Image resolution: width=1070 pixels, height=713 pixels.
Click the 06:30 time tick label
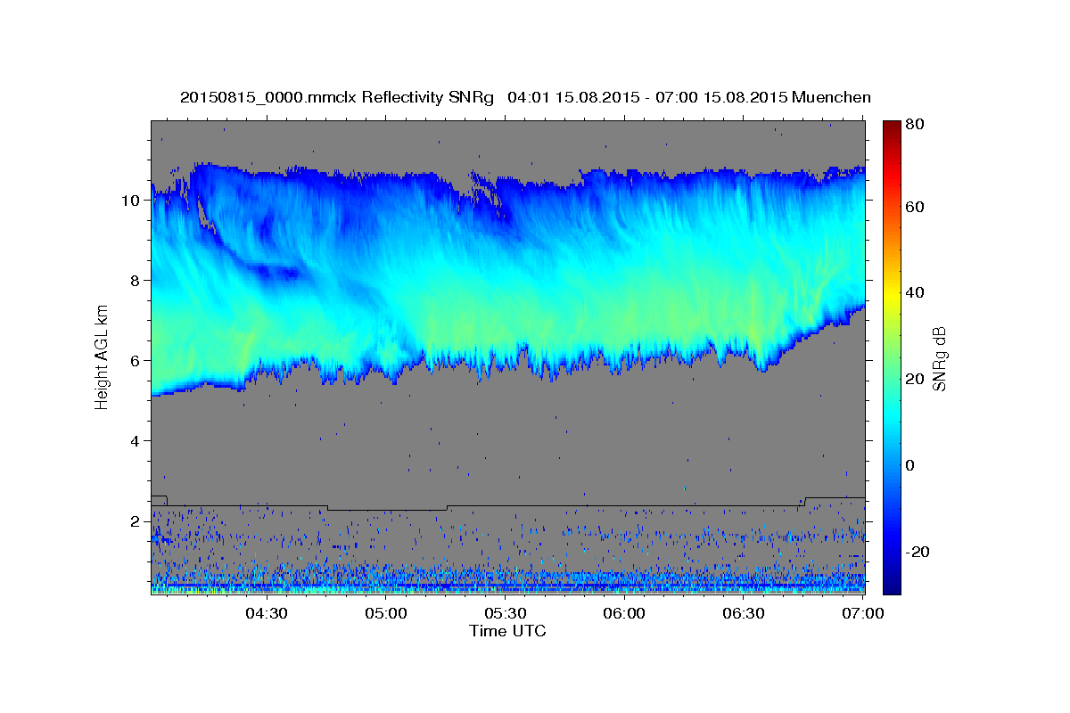pos(744,613)
